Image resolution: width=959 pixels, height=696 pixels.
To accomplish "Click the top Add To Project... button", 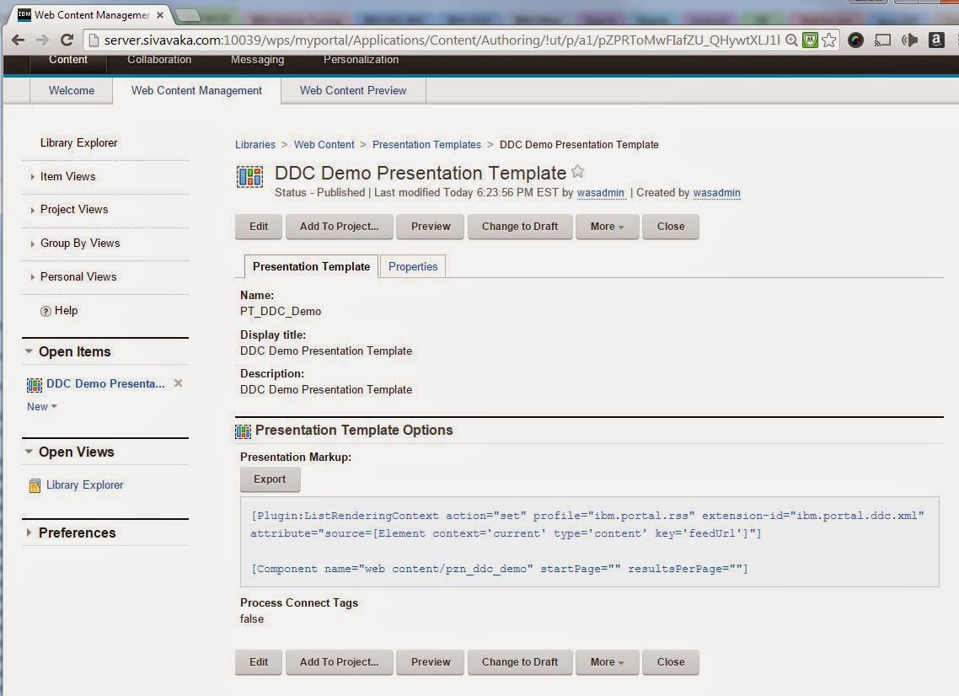I will coord(339,227).
